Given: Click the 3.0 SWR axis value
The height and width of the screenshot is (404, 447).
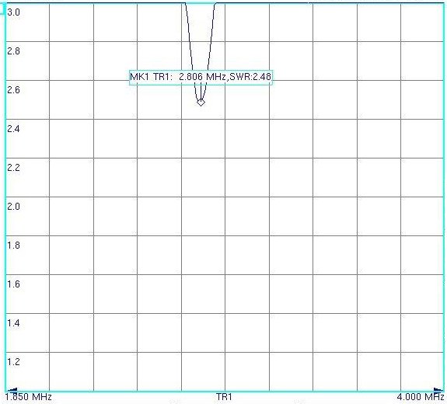Looking at the screenshot, I should click(x=13, y=12).
